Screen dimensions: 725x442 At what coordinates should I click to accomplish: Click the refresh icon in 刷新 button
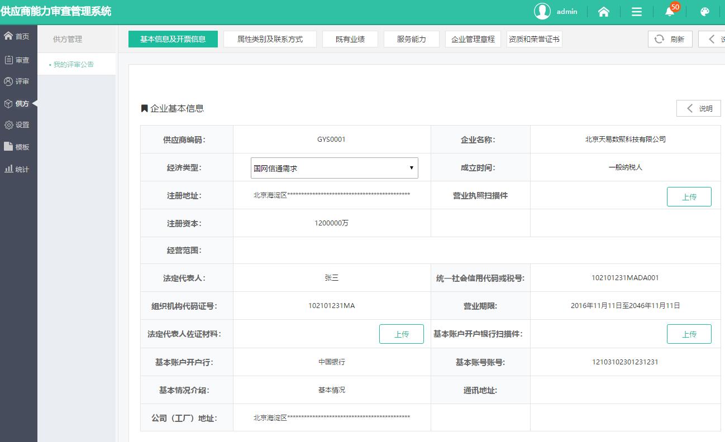(x=659, y=39)
